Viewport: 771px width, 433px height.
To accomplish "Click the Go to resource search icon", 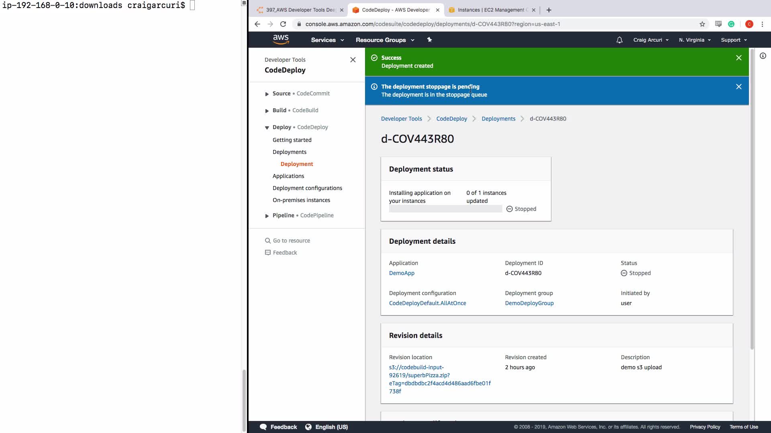I will tap(268, 241).
